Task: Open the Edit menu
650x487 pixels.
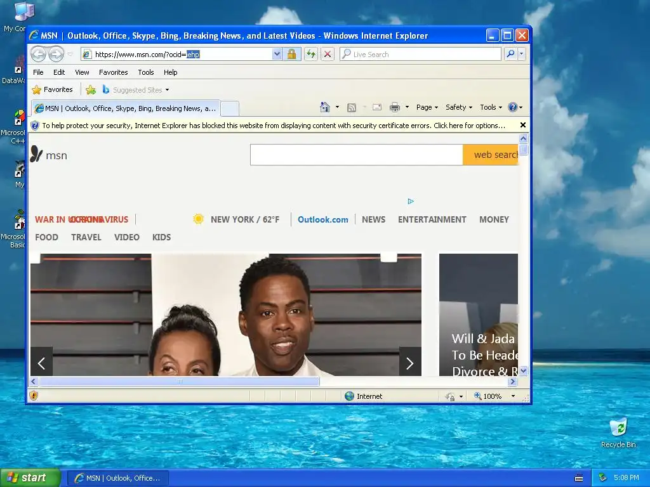Action: pos(59,72)
